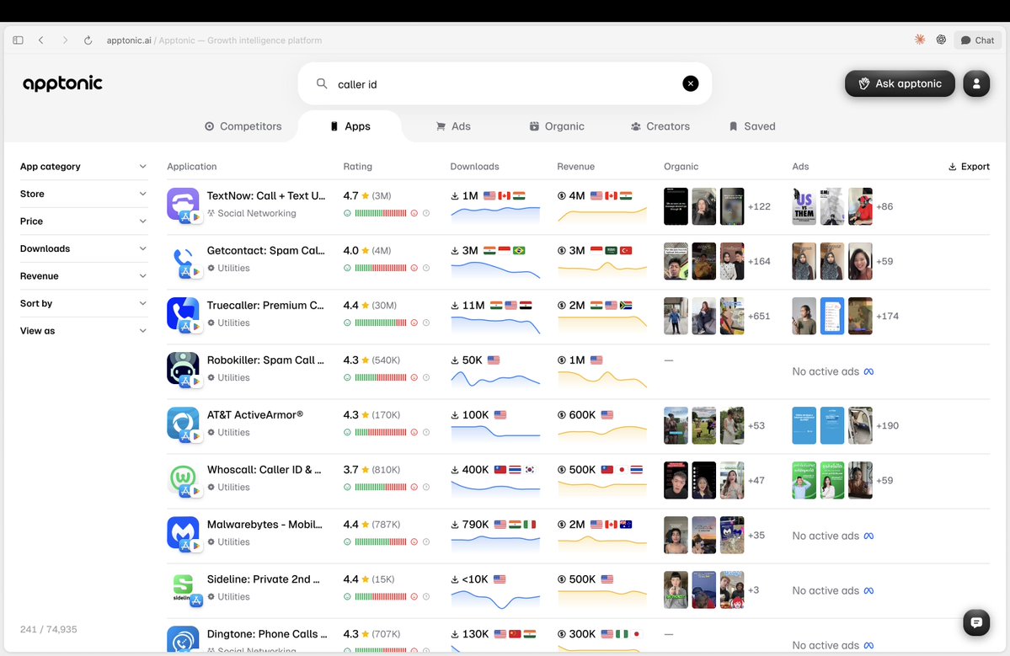Click the browser address bar apptonic.ai

[x=129, y=40]
